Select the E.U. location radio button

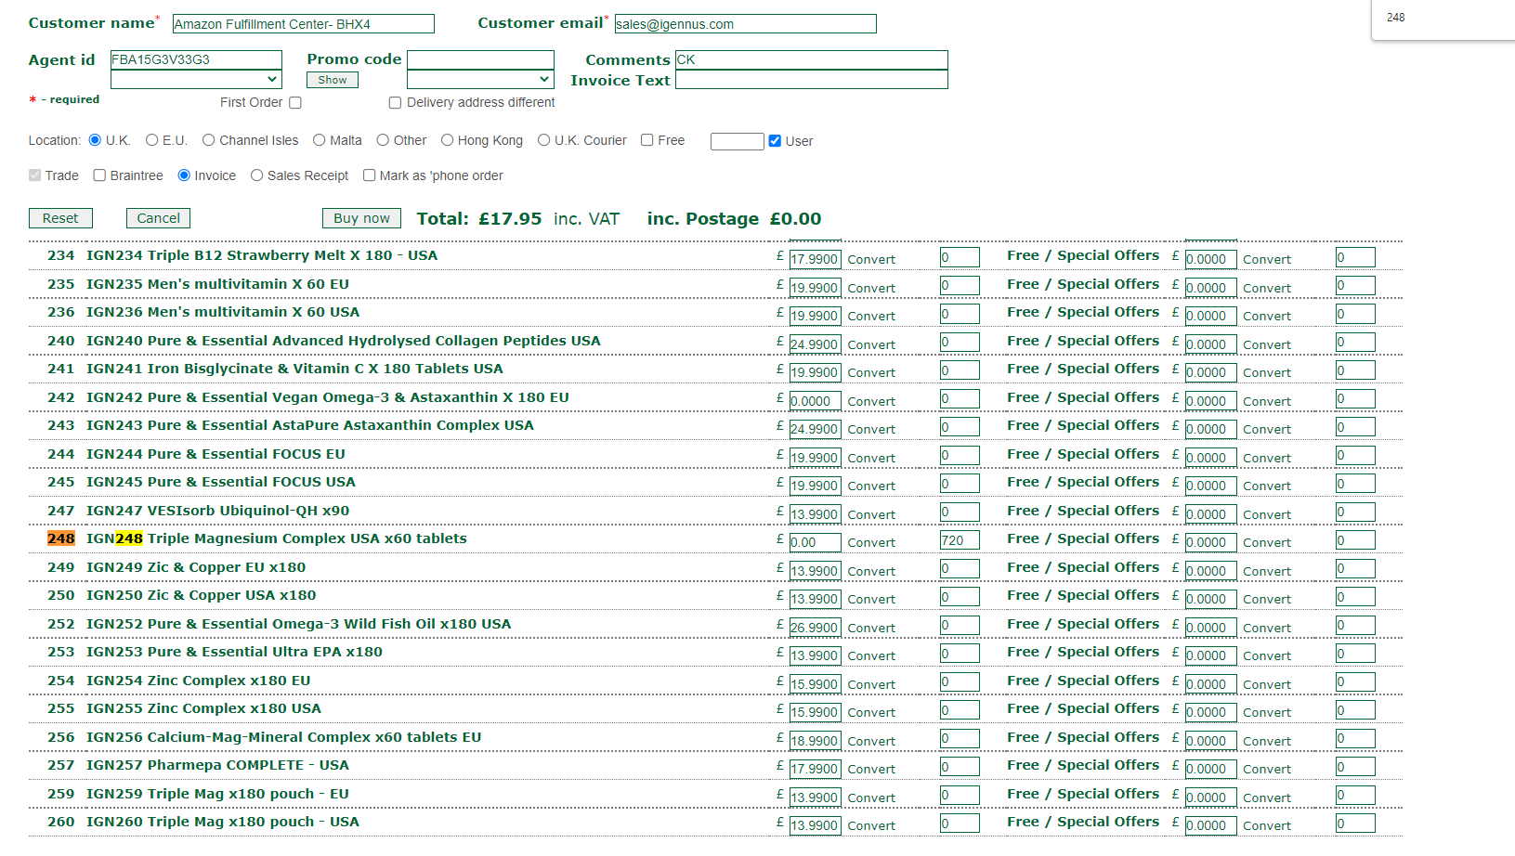tap(152, 140)
